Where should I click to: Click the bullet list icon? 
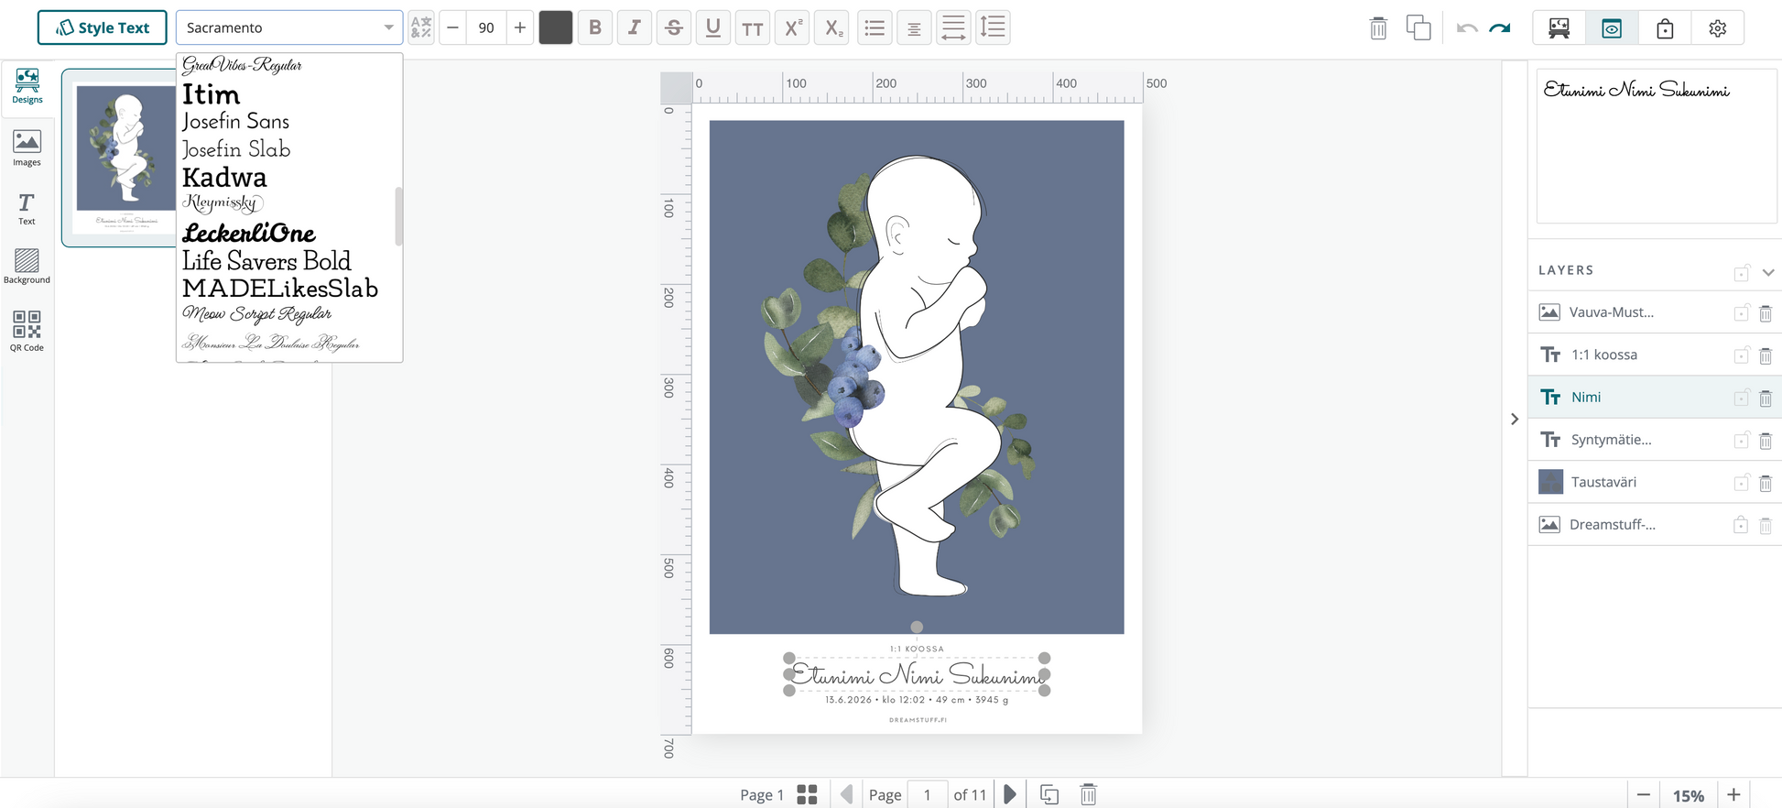click(x=875, y=27)
